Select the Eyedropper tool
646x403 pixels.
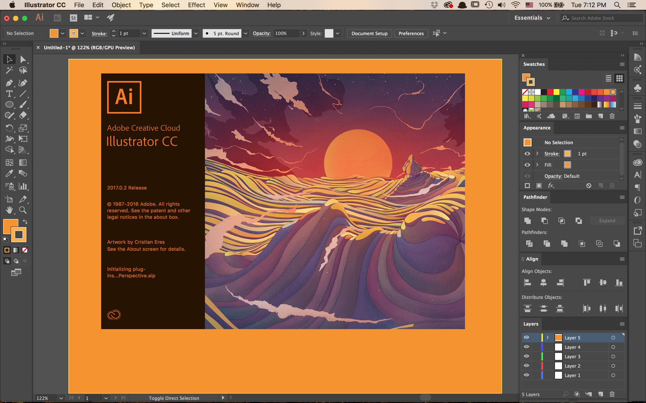click(x=9, y=174)
